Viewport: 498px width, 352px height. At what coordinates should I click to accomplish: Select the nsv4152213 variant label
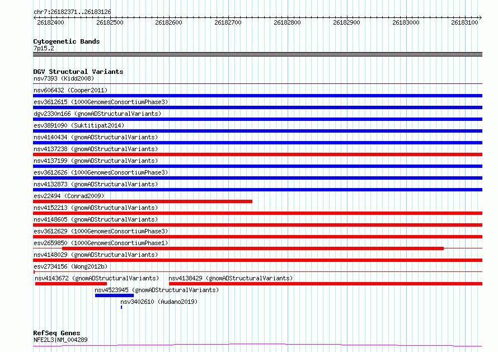click(x=96, y=208)
